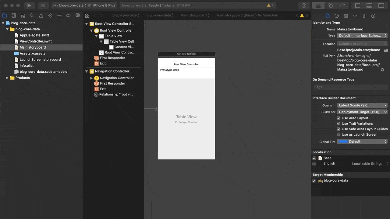
Task: Jump to the next issue arrow
Action: 307,16
